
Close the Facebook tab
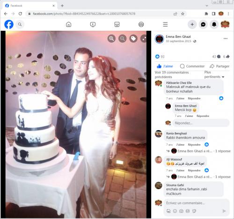pyautogui.click(x=53, y=6)
